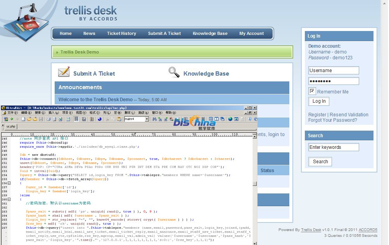
Task: Open the mainr4 dropdown in UltraEdit toolbar
Action: 147,119
